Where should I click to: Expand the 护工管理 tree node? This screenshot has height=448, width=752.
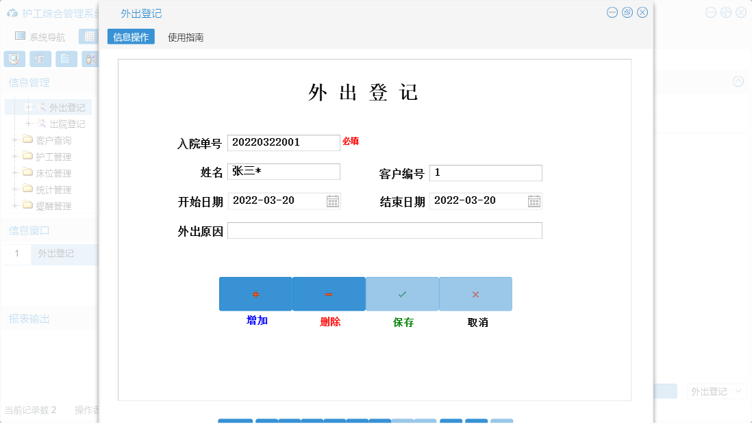13,157
